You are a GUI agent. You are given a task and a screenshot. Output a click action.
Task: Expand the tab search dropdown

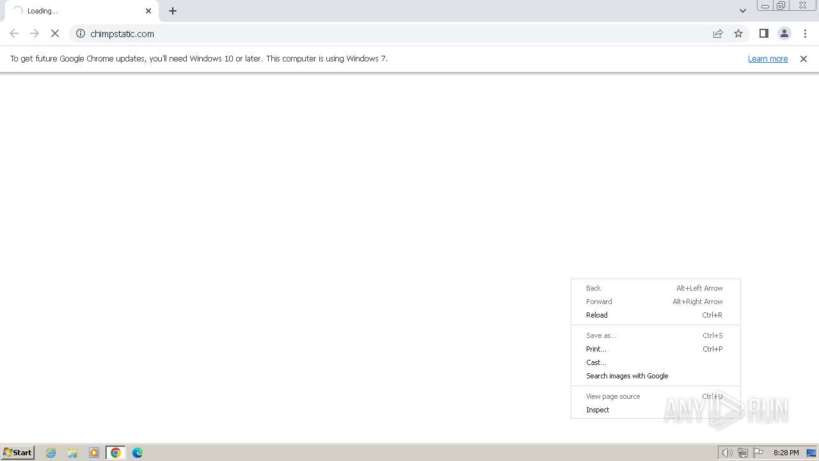(743, 11)
